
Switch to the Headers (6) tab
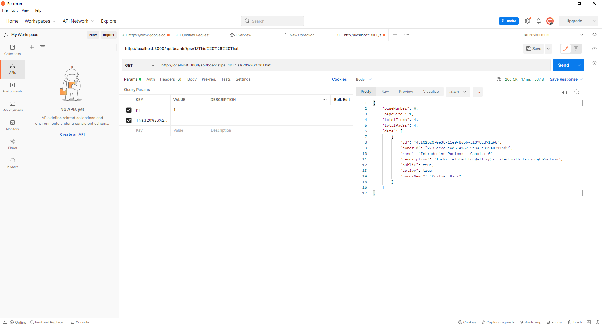(171, 79)
